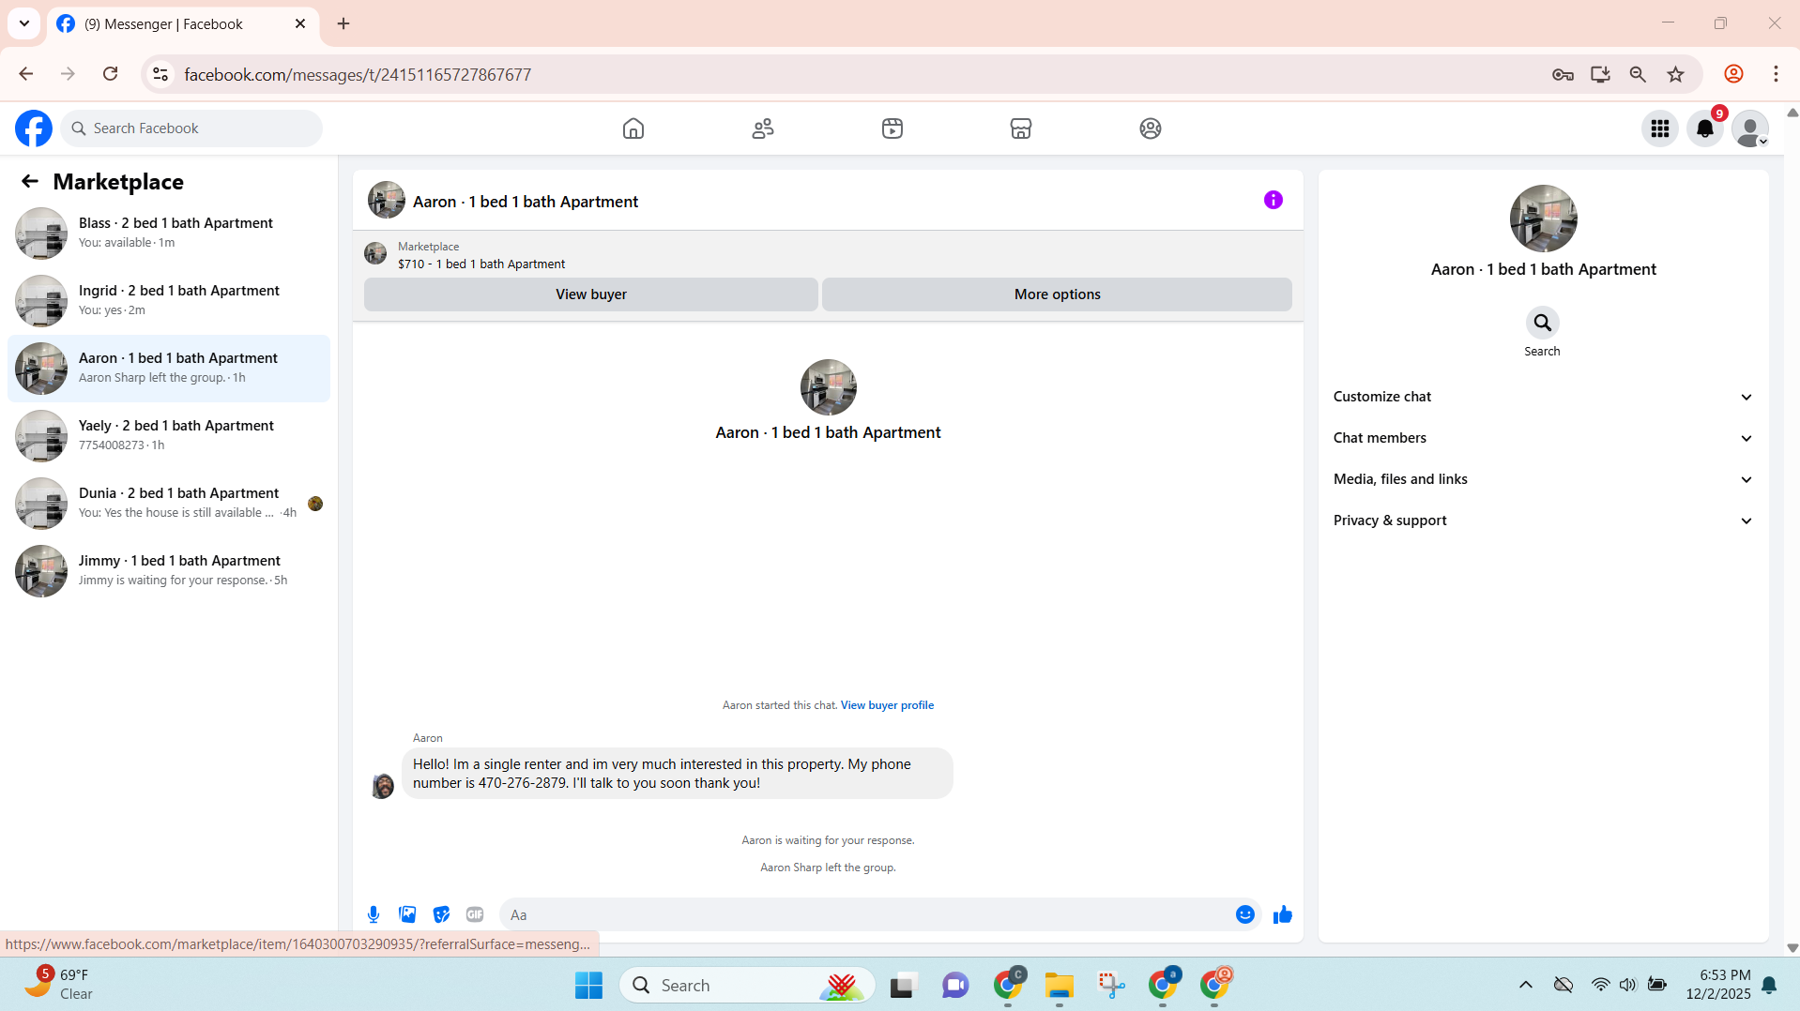The height and width of the screenshot is (1011, 1800).
Task: Open the notifications bell with 9 badge
Action: (x=1705, y=128)
